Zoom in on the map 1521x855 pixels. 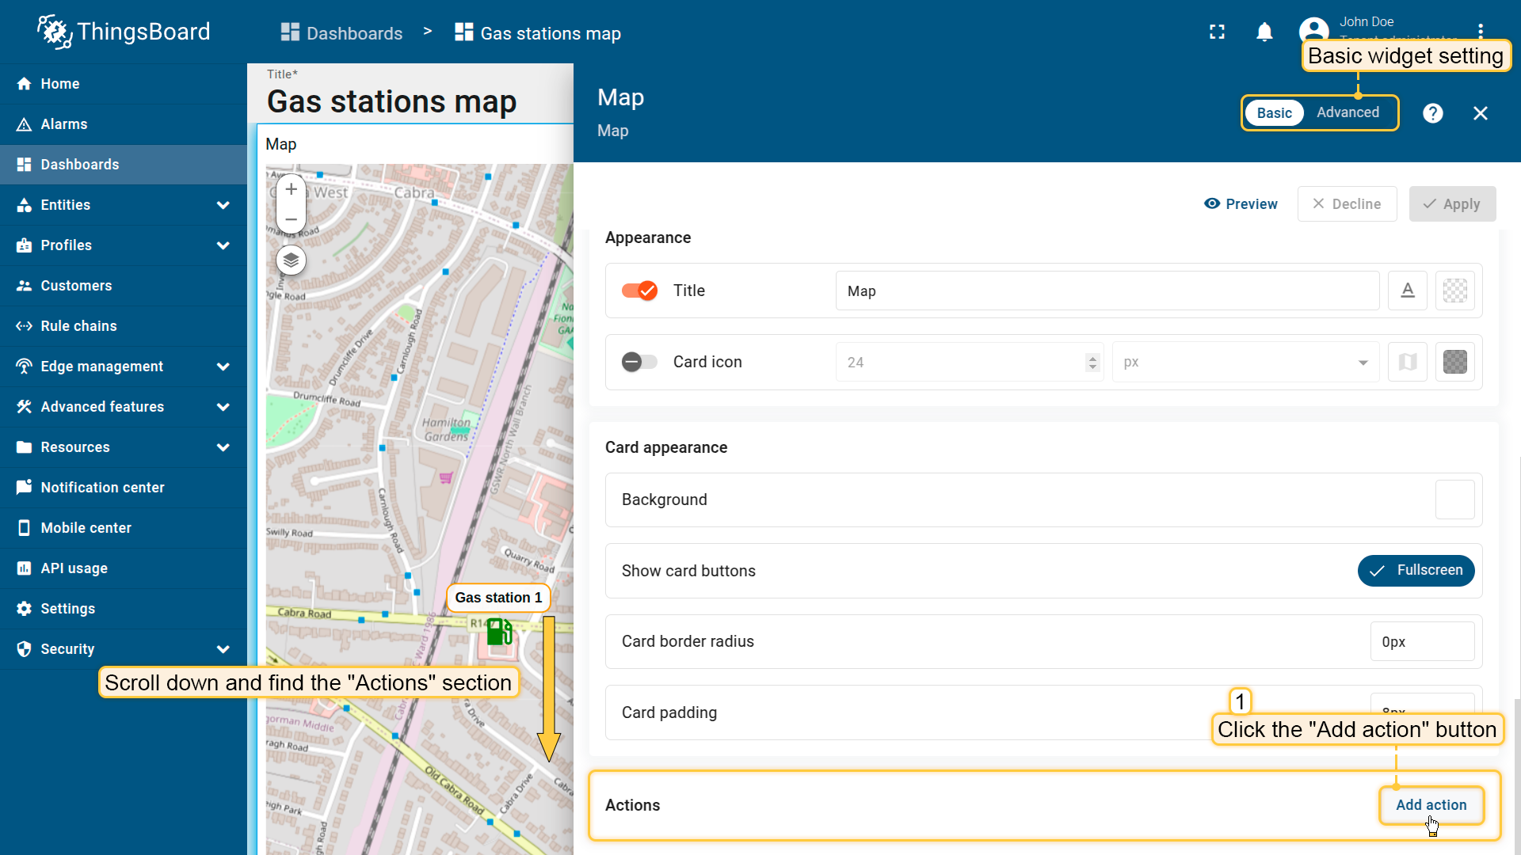(291, 189)
